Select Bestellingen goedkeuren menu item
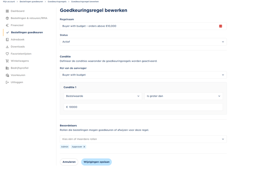 coord(27,32)
